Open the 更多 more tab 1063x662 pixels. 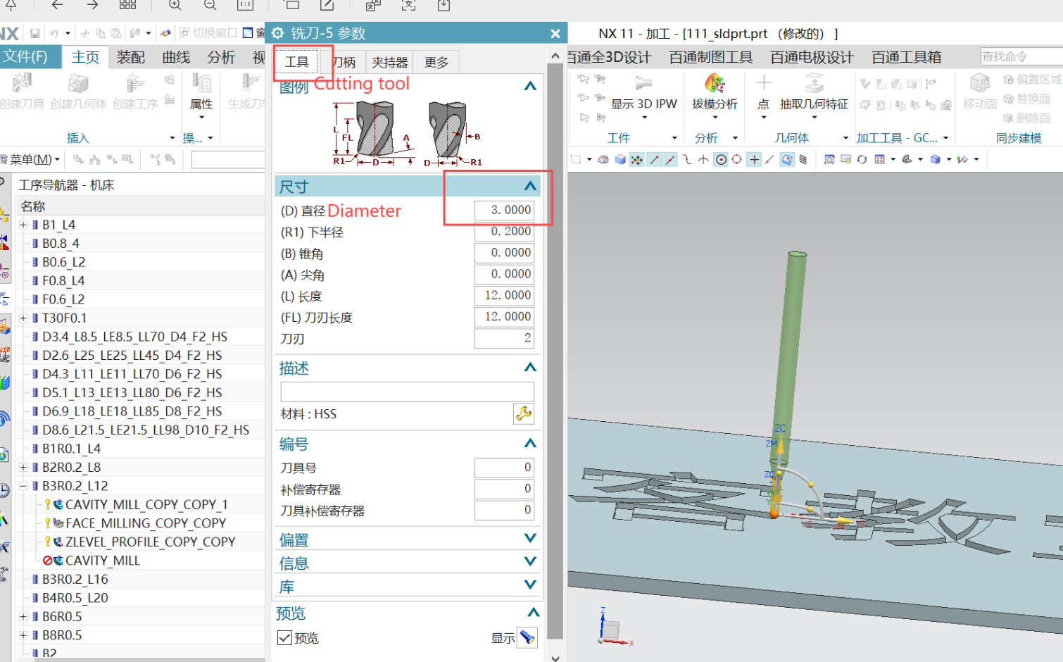click(436, 62)
